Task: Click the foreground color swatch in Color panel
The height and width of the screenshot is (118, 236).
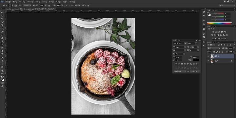Action: (x=208, y=14)
